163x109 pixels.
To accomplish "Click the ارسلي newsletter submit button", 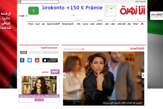I will click(x=23, y=52).
